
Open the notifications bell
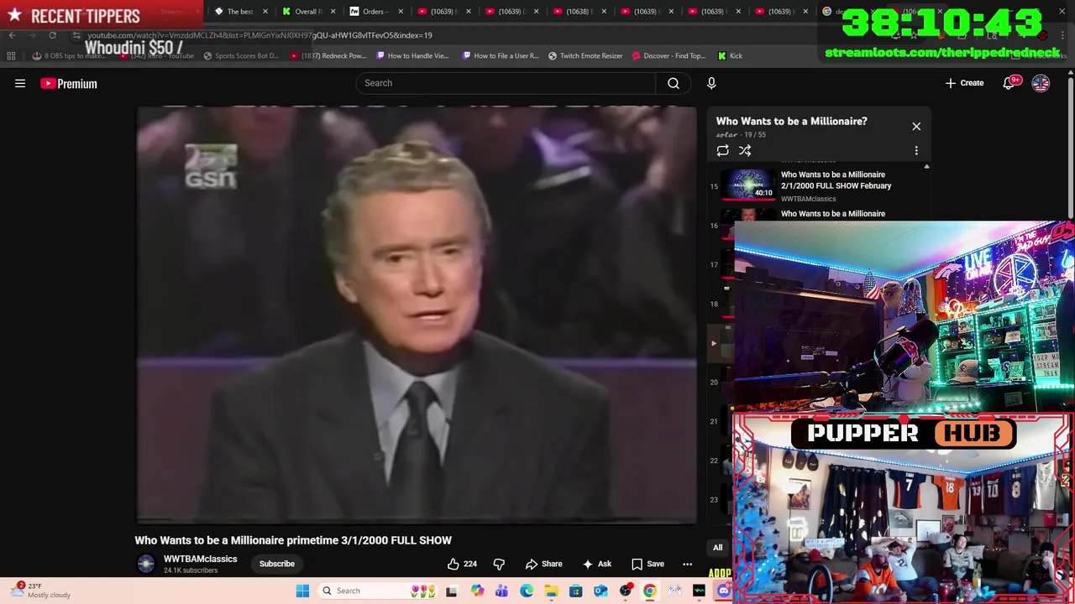coord(1009,83)
